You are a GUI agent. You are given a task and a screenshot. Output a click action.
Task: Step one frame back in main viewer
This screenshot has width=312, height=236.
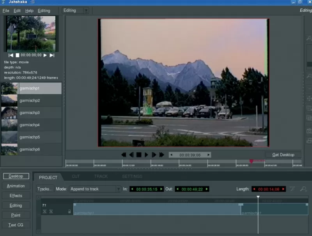131,155
